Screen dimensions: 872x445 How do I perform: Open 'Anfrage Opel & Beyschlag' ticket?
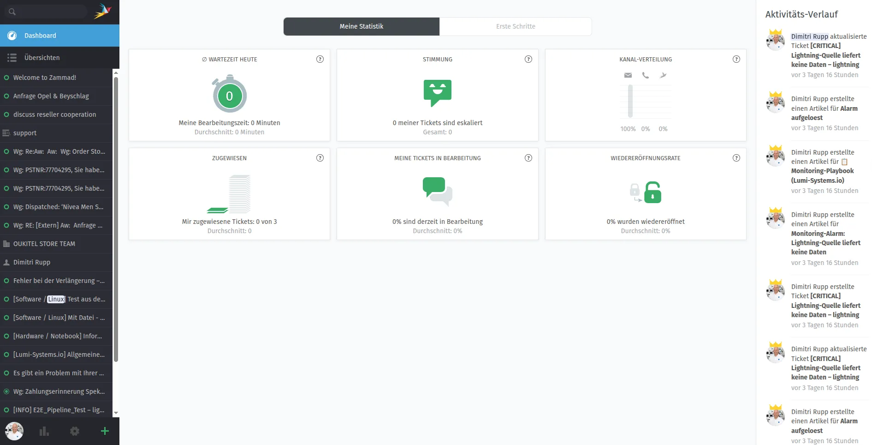tap(56, 96)
